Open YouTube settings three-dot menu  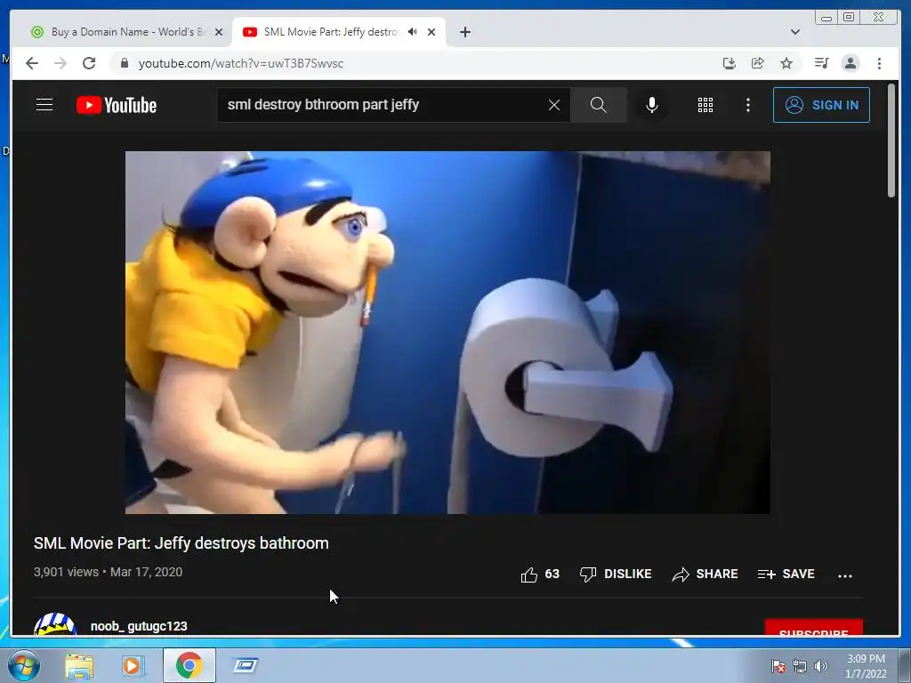(747, 105)
